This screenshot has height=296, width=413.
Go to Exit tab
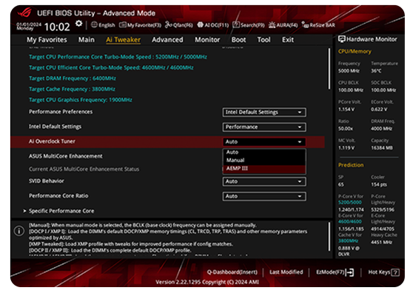[x=288, y=40]
